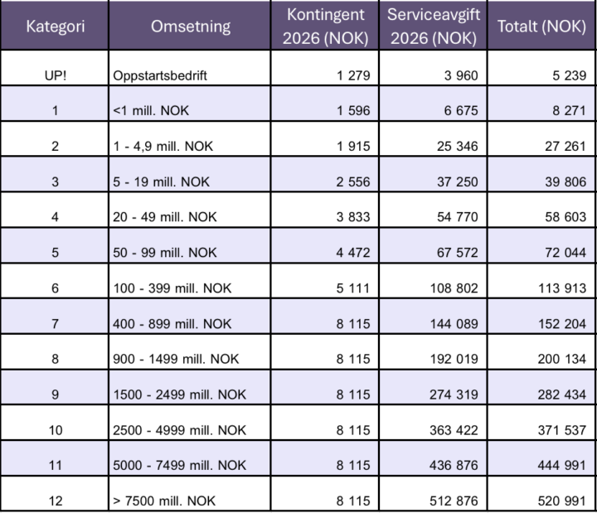597x513 pixels.
Task: Click the 900 - 1499 mill. NOK cell
Action: (x=177, y=359)
